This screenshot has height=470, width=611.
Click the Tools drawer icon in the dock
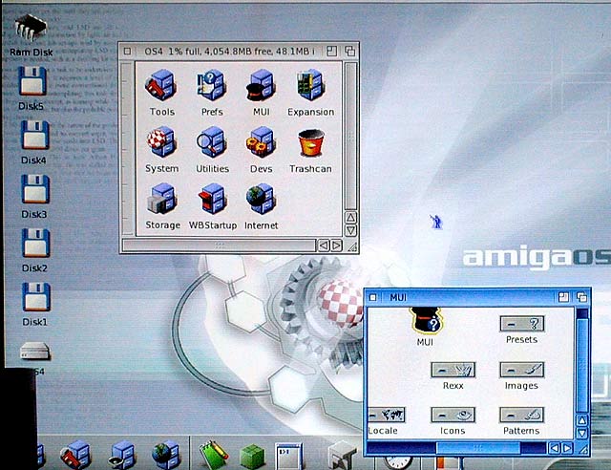tap(76, 456)
